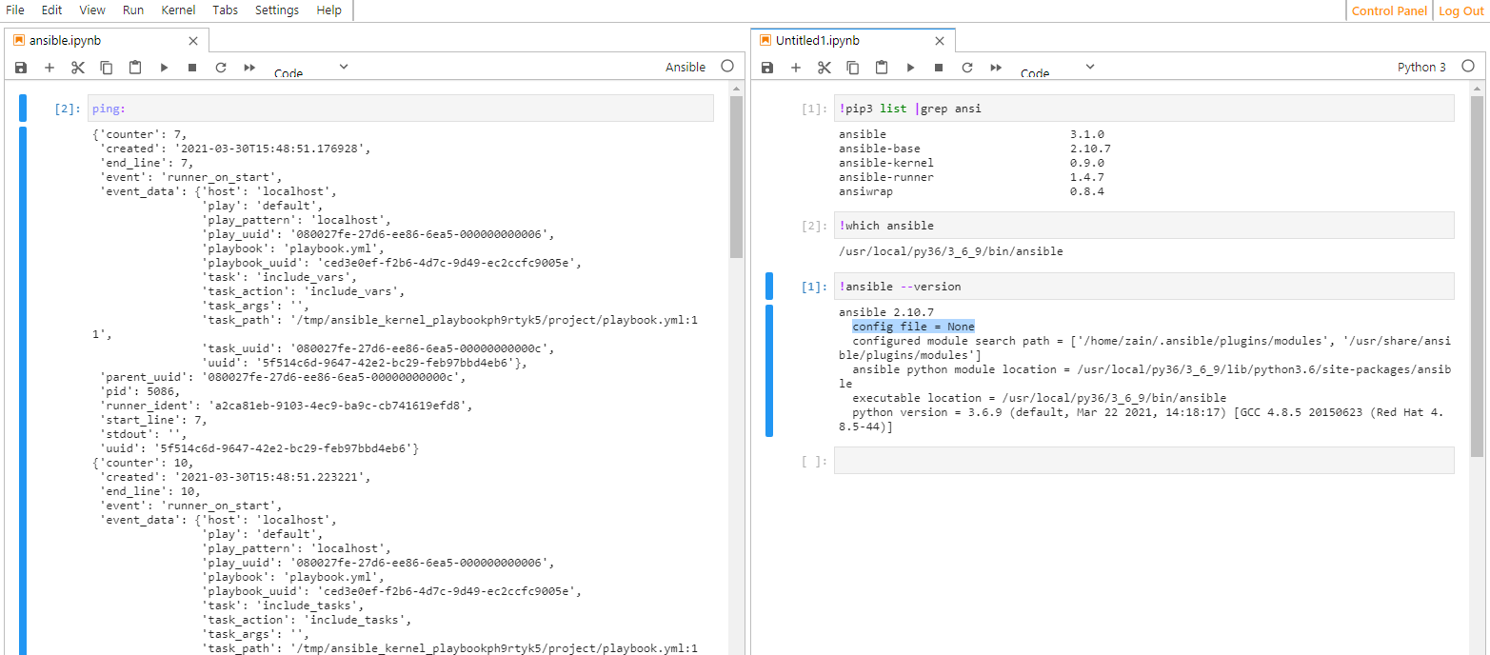Cut the selected cell in ansible.ipynb
1490x655 pixels.
[x=78, y=67]
